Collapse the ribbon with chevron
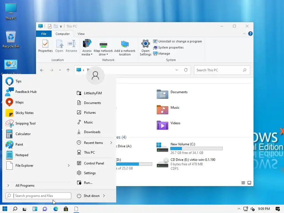 point(244,34)
